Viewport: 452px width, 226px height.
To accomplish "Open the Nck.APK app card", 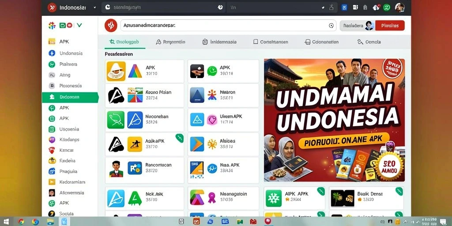I will [x=144, y=198].
